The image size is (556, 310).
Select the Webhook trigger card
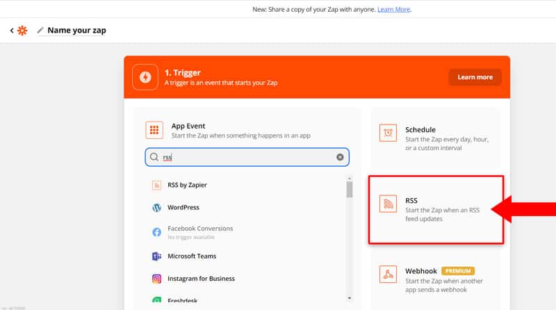pyautogui.click(x=436, y=280)
